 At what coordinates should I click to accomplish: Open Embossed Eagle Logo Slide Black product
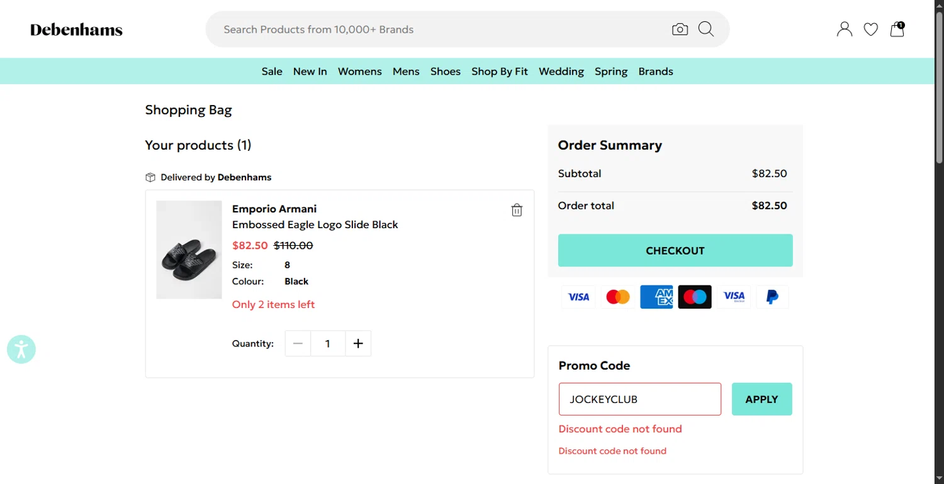[315, 224]
